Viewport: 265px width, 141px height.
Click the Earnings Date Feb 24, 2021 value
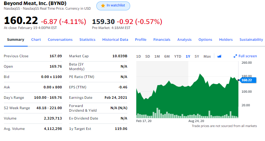pos(116,98)
